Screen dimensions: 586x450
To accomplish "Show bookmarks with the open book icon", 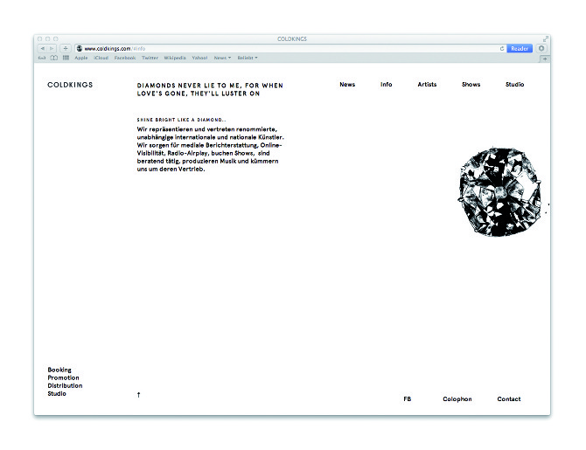I will click(x=53, y=58).
